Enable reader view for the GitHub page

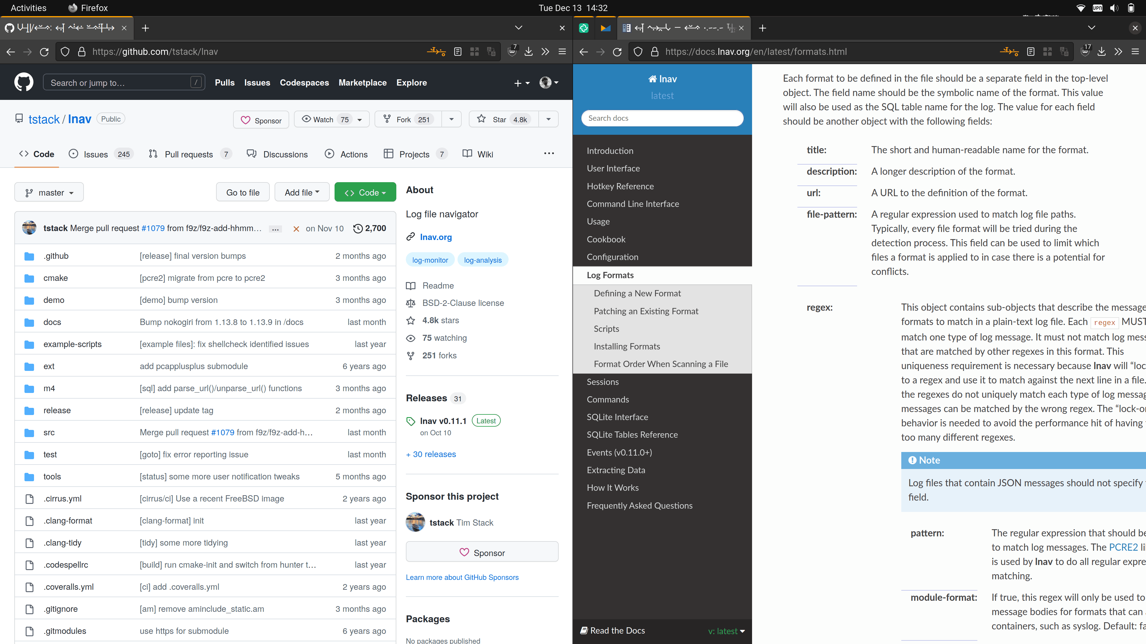coord(458,52)
